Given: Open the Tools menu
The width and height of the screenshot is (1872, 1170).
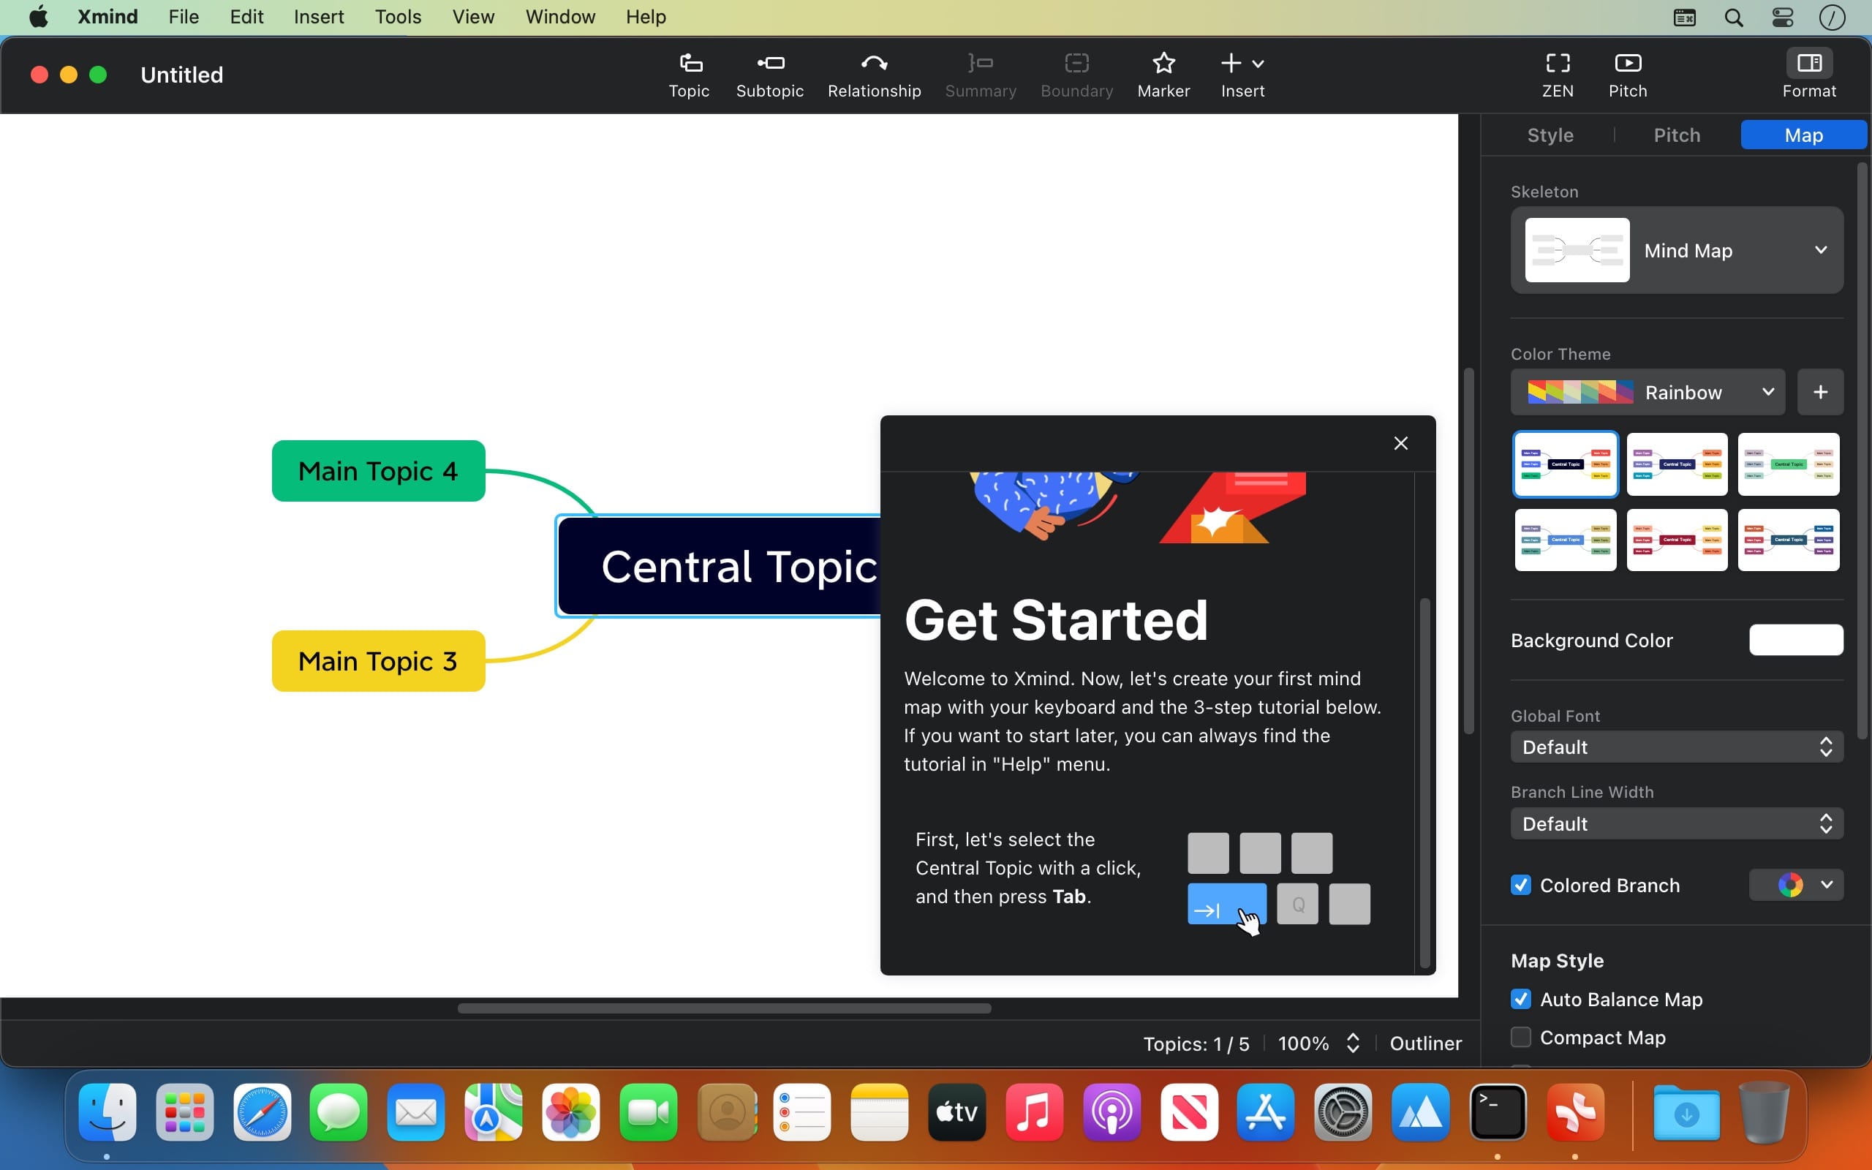Looking at the screenshot, I should [398, 17].
